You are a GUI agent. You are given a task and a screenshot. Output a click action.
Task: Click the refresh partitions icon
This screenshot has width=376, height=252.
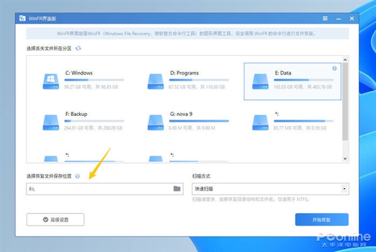pyautogui.click(x=78, y=48)
